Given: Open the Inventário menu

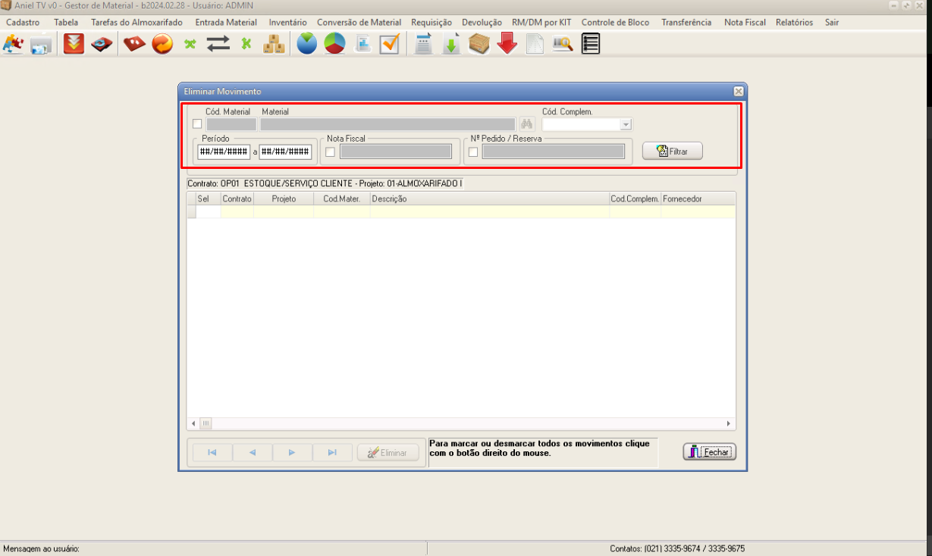Looking at the screenshot, I should [287, 23].
